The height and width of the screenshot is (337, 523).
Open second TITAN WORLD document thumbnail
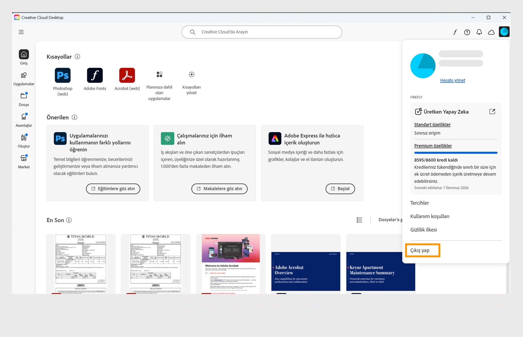[156, 264]
